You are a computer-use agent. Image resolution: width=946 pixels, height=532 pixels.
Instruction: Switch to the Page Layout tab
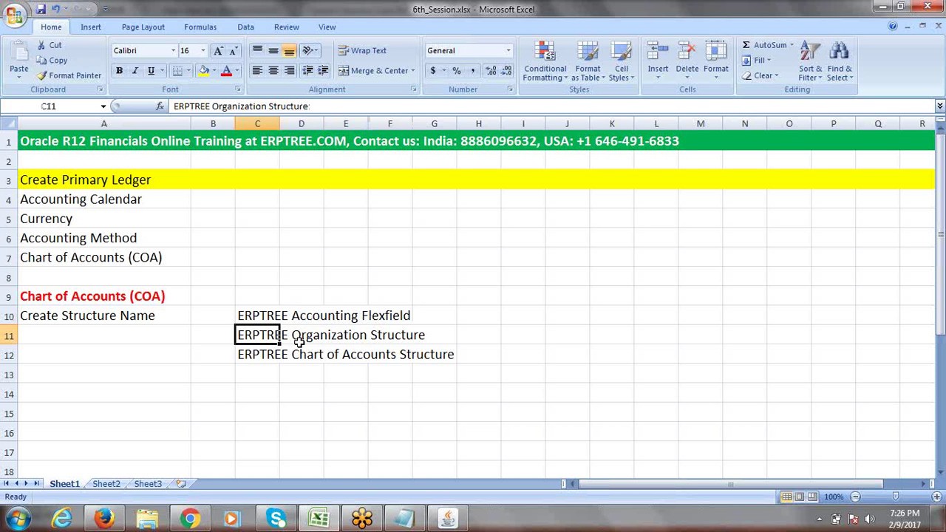143,27
